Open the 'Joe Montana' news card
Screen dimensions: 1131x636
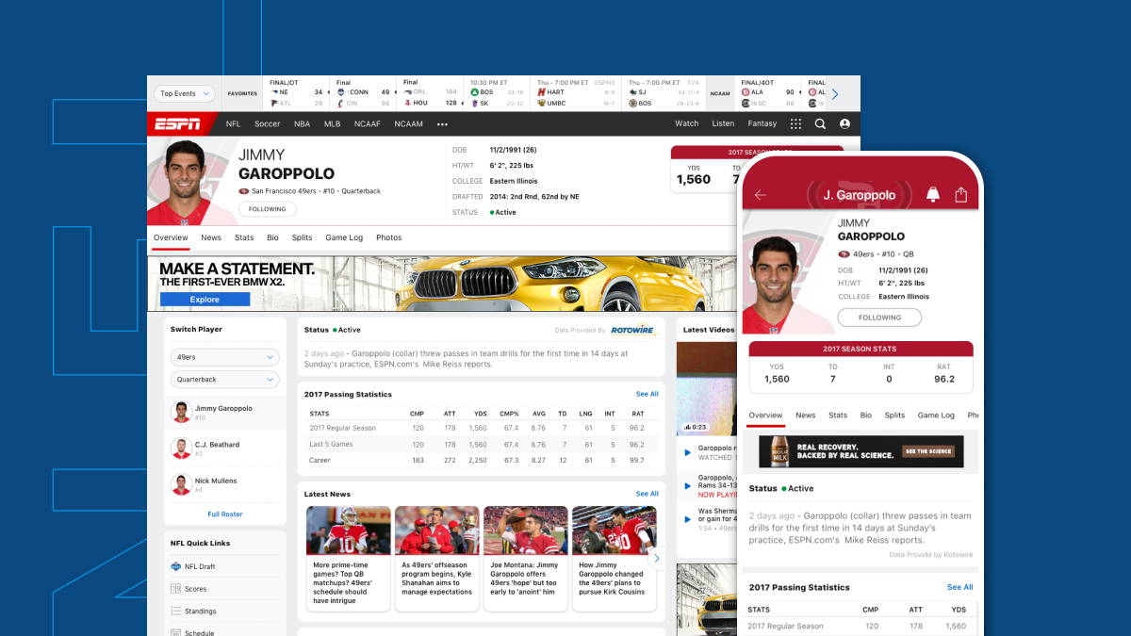click(526, 559)
